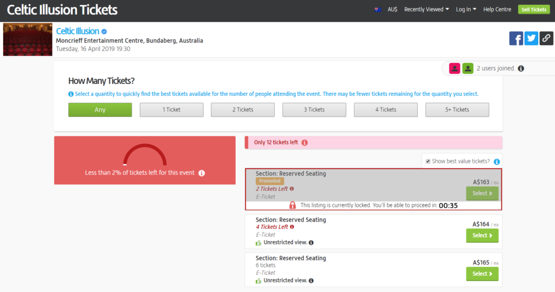Click info icon beside '4 Tickets Left'

292,227
